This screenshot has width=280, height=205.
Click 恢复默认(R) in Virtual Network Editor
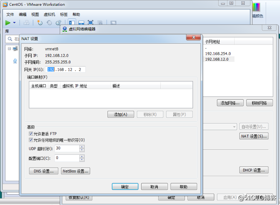pos(79,197)
